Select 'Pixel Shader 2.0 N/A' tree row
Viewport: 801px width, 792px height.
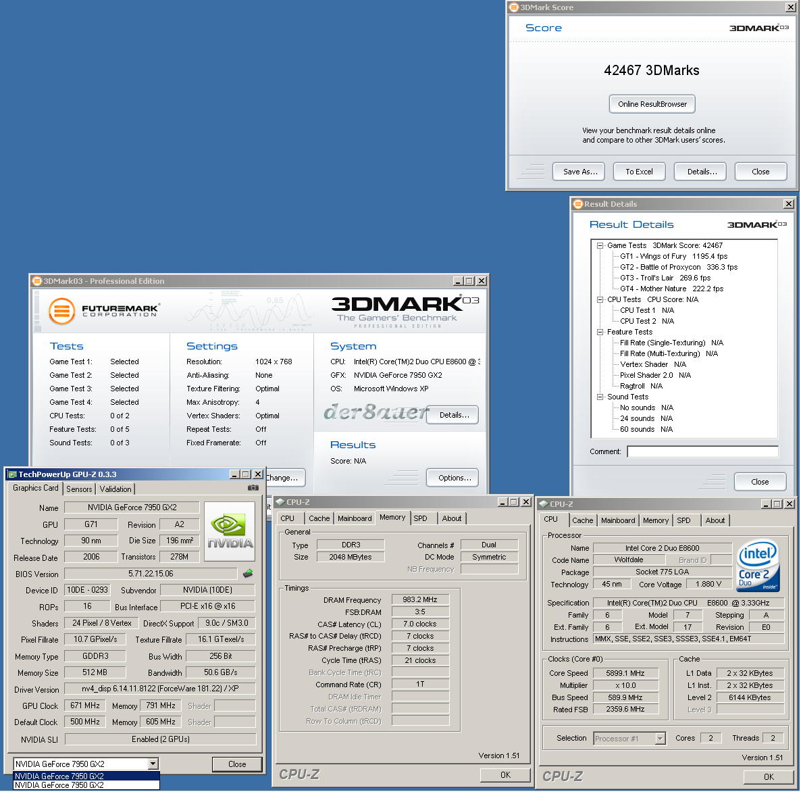pos(655,375)
